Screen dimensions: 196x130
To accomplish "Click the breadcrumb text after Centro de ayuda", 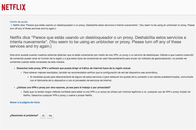I will coord(102,27).
